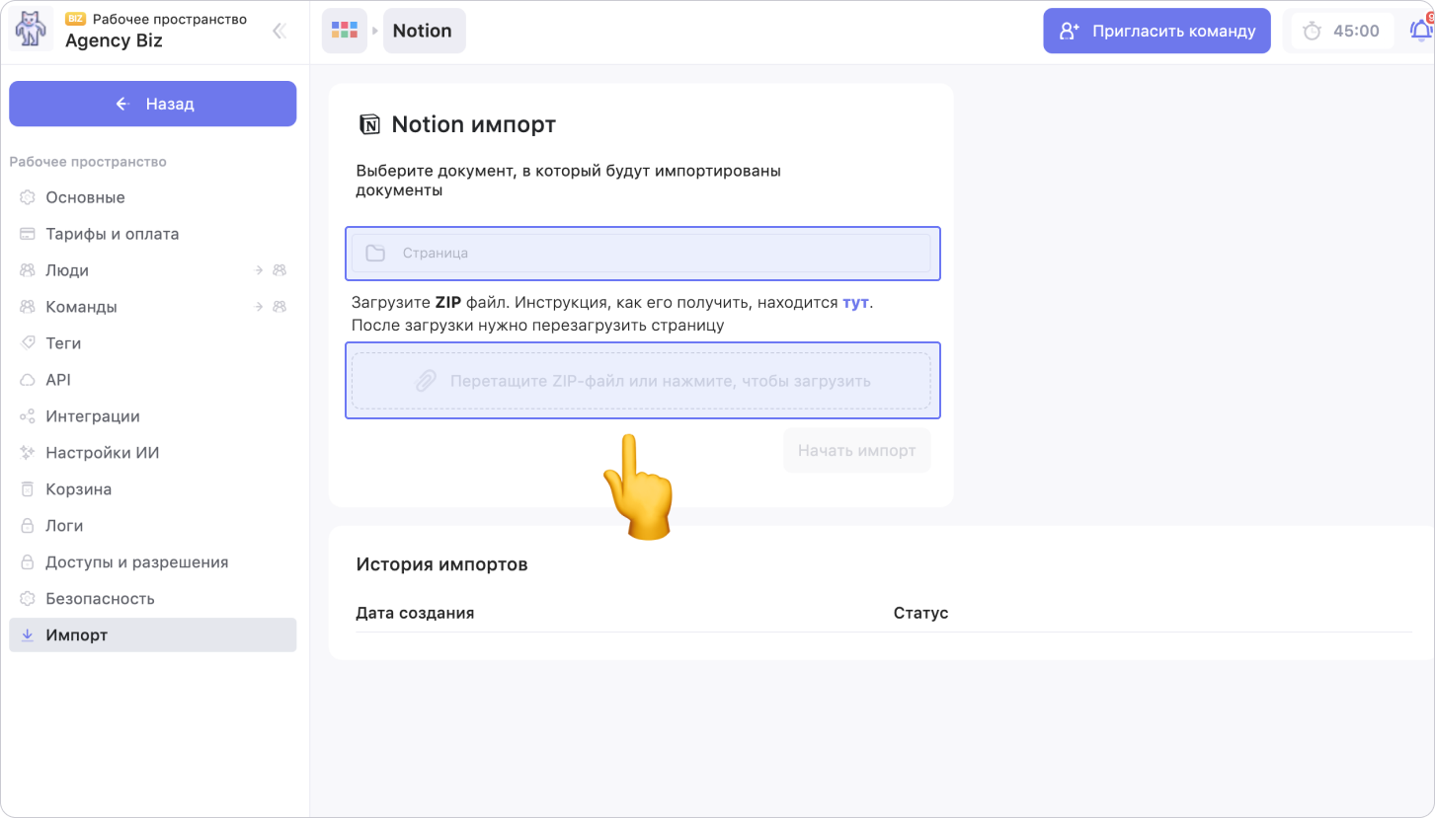Open Интеграции in sidebar
The image size is (1435, 818).
pos(92,416)
